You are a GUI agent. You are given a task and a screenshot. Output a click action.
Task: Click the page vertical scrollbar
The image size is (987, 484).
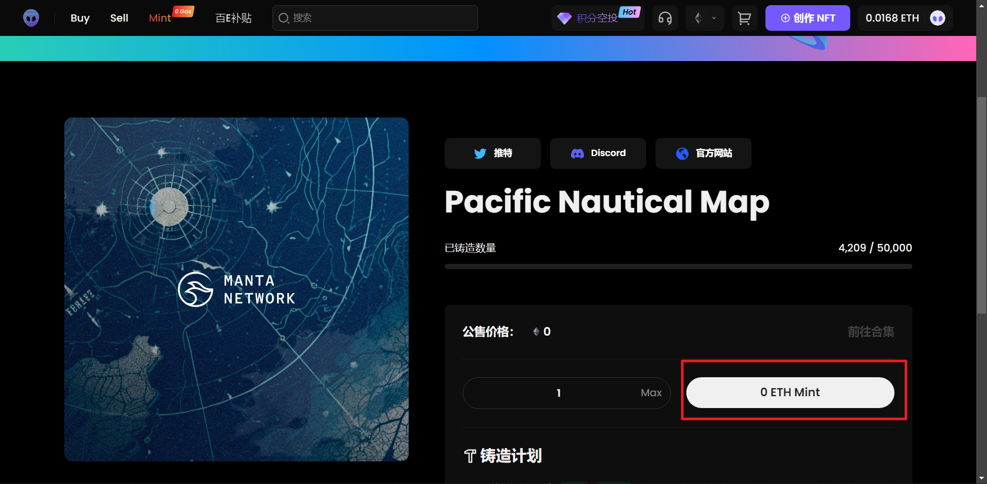click(981, 205)
